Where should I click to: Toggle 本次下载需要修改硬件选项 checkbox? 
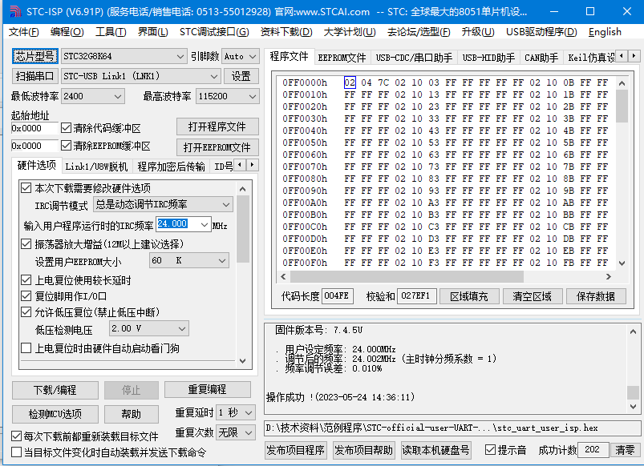(x=26, y=188)
